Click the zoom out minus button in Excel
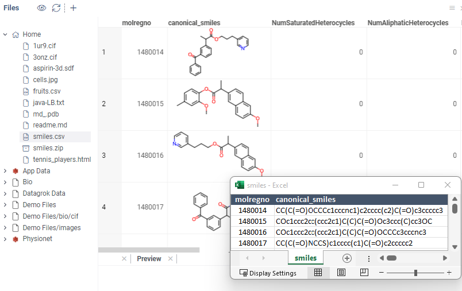The width and height of the screenshot is (462, 291). pos(382,273)
